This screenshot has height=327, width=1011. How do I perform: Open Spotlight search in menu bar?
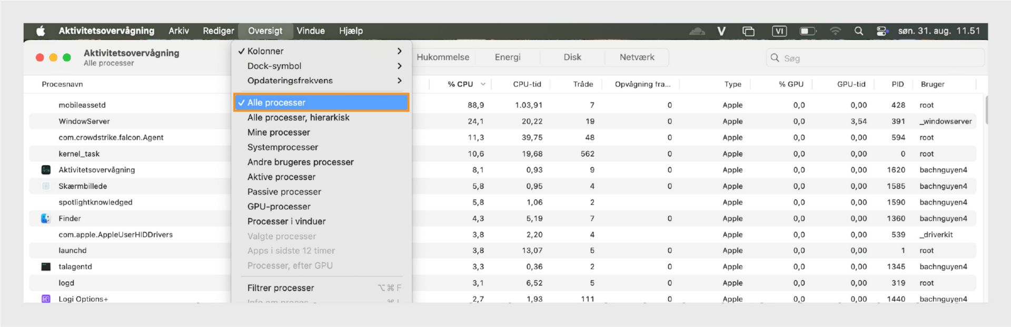[858, 31]
